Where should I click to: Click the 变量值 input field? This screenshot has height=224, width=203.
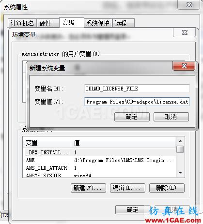(x=137, y=102)
